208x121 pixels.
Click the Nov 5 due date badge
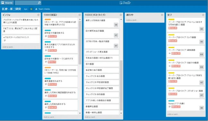pos(52,62)
